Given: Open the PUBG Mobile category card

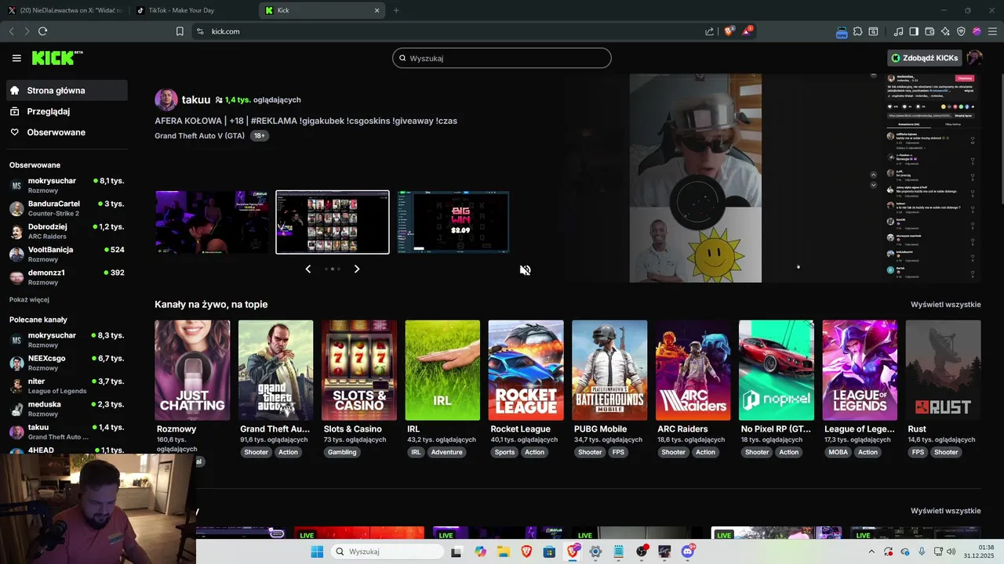Looking at the screenshot, I should pos(609,370).
